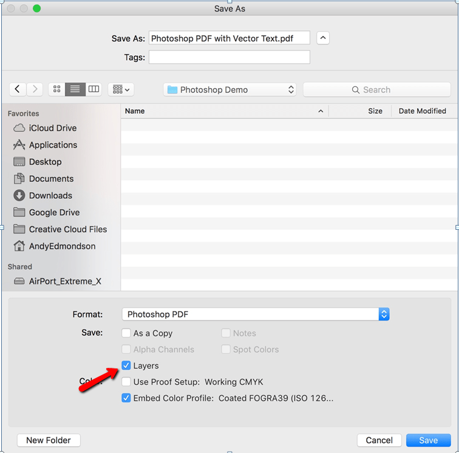The image size is (459, 453).
Task: Toggle the Notes checkbox
Action: pyautogui.click(x=226, y=333)
